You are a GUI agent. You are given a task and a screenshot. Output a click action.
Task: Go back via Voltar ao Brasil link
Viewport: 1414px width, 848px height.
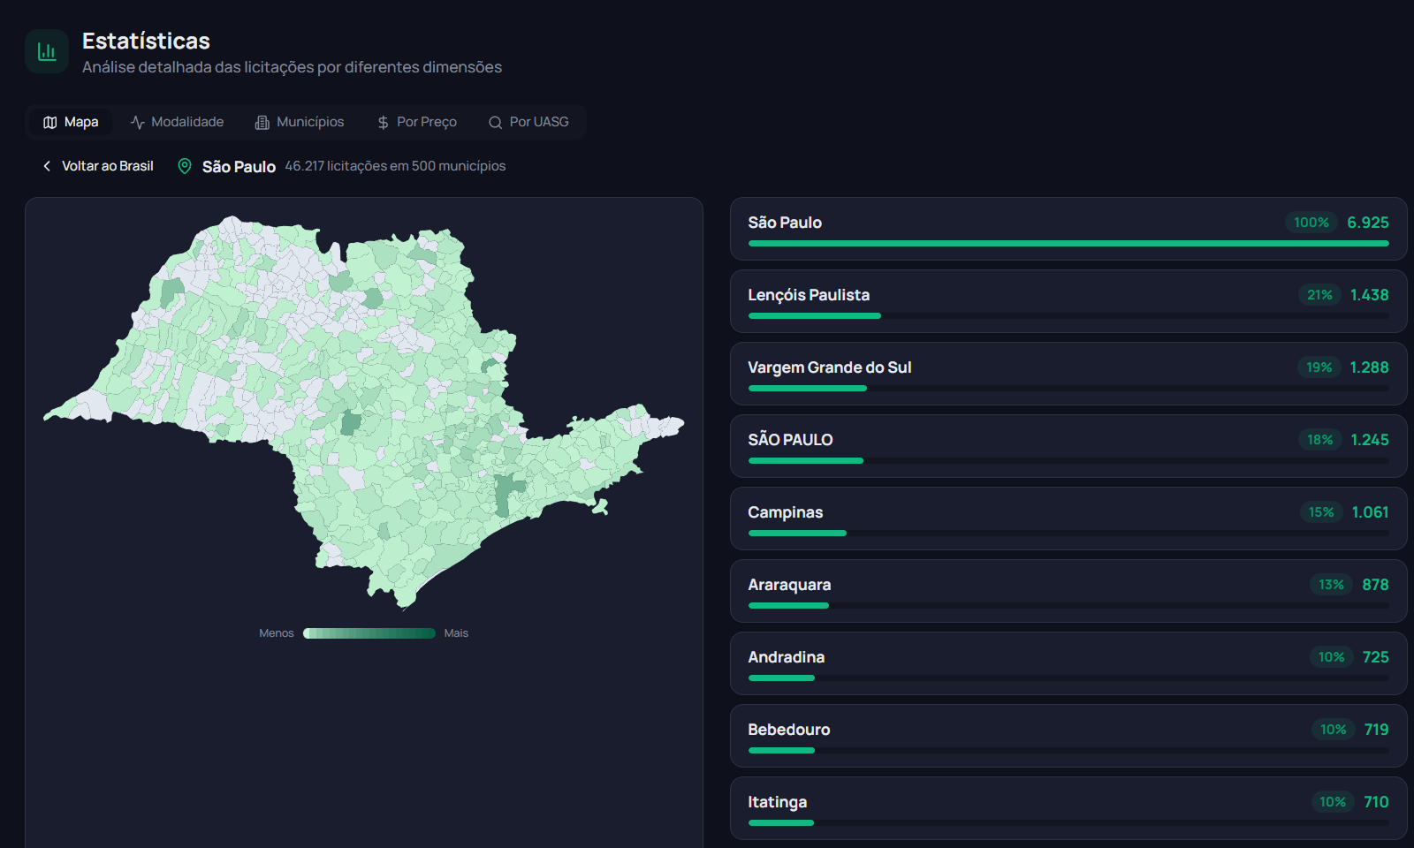coord(97,166)
